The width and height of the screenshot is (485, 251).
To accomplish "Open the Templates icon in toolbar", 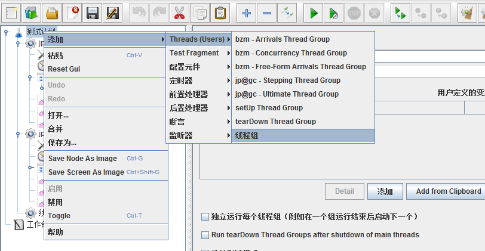I will (31, 12).
